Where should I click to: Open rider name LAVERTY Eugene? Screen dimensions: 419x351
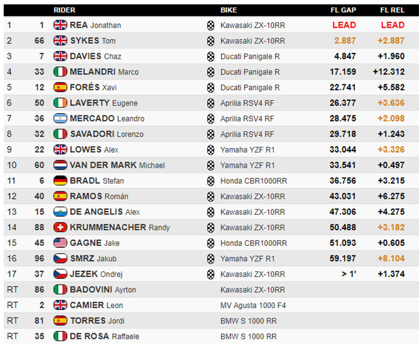point(104,103)
